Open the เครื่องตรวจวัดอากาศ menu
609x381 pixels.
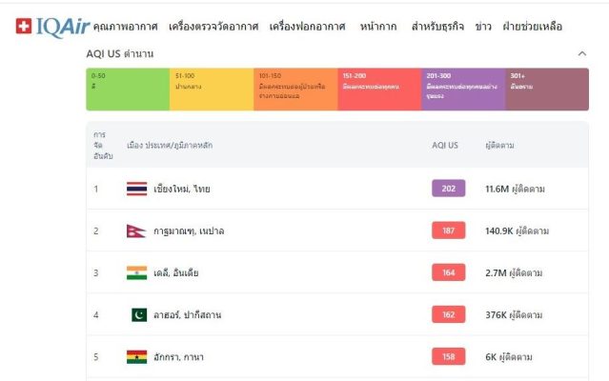(x=213, y=27)
